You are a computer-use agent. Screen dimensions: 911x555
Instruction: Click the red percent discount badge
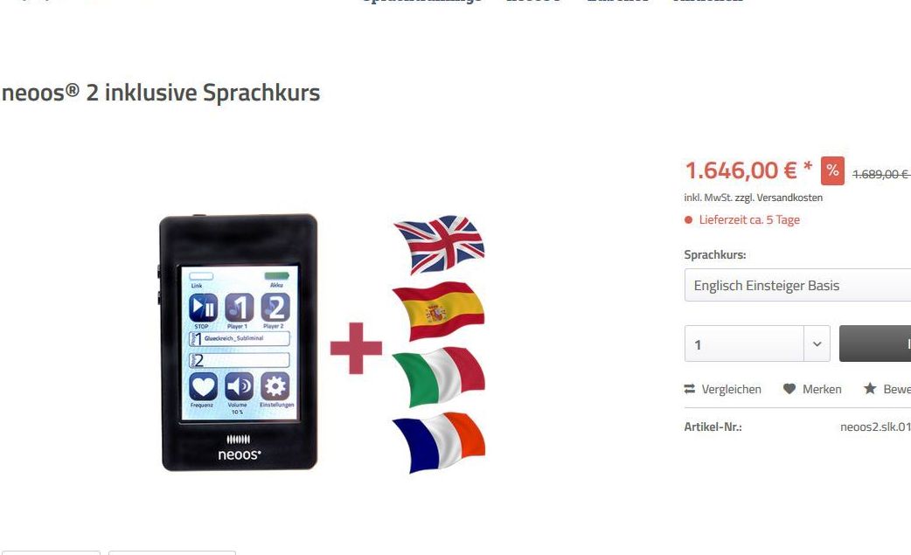coord(832,170)
